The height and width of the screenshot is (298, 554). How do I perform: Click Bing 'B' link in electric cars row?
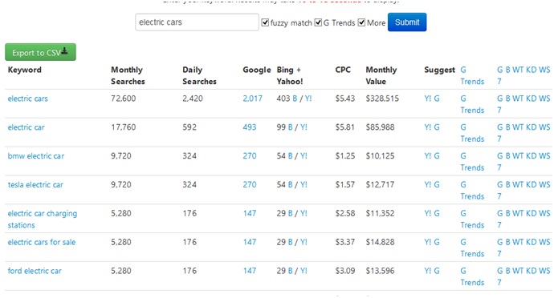pyautogui.click(x=295, y=99)
